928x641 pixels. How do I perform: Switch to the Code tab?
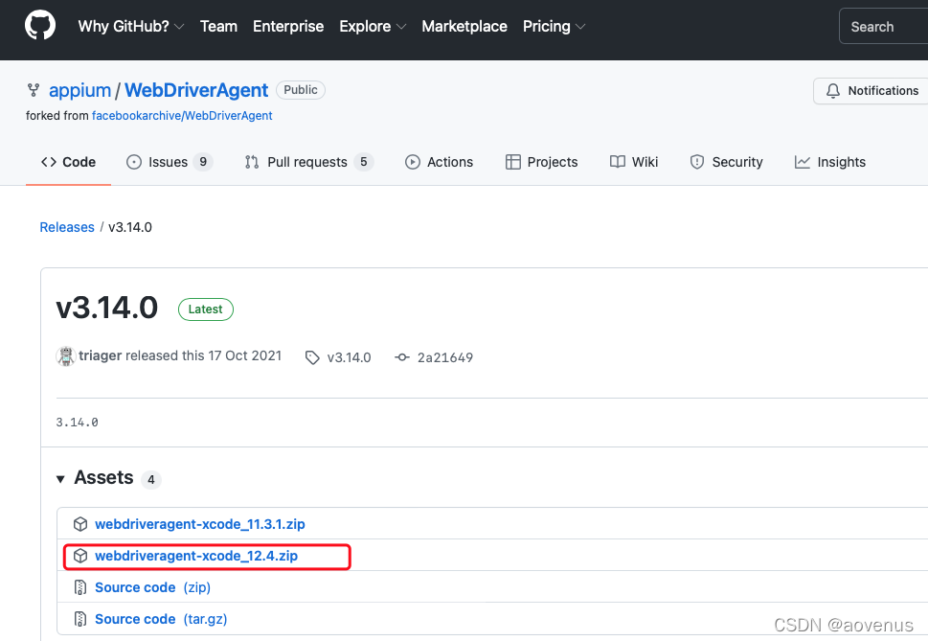coord(68,162)
